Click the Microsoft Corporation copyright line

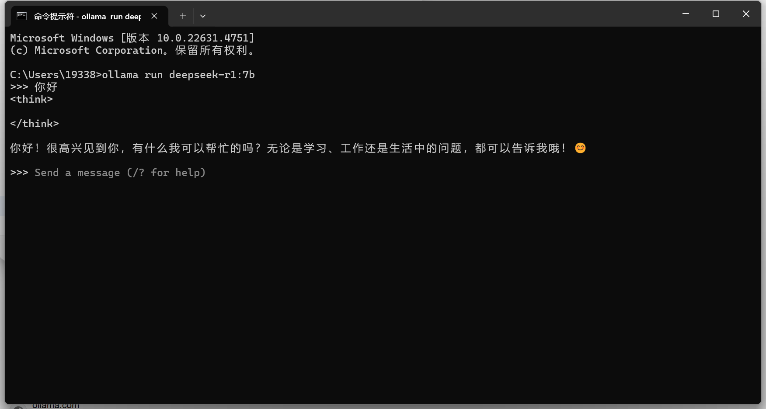(x=132, y=50)
